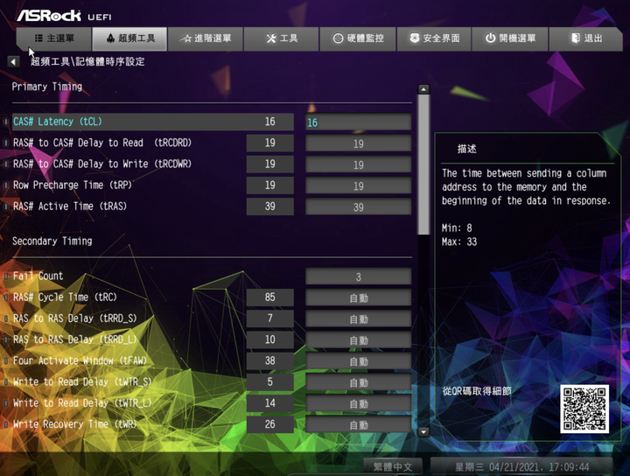
Task: Open the 安全界面 security tab
Action: pos(434,38)
